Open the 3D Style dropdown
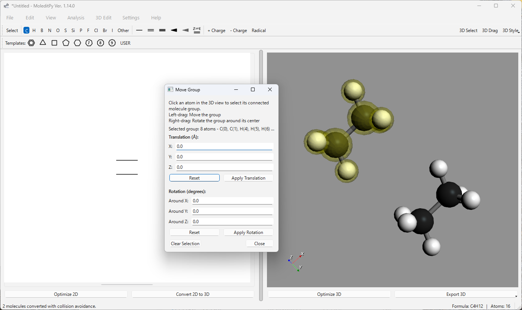Image resolution: width=522 pixels, height=310 pixels. pos(510,31)
